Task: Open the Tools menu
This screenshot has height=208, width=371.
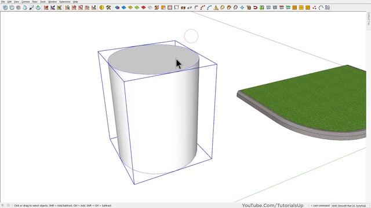Action: click(x=43, y=2)
